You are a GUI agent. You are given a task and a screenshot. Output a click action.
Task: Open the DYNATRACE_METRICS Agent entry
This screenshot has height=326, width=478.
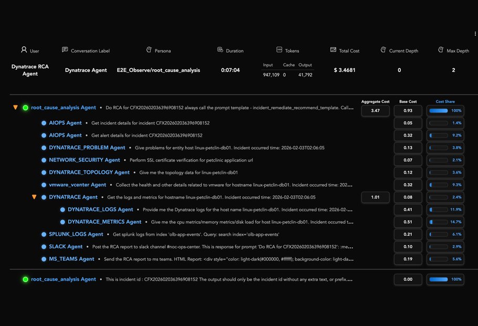[105, 222]
